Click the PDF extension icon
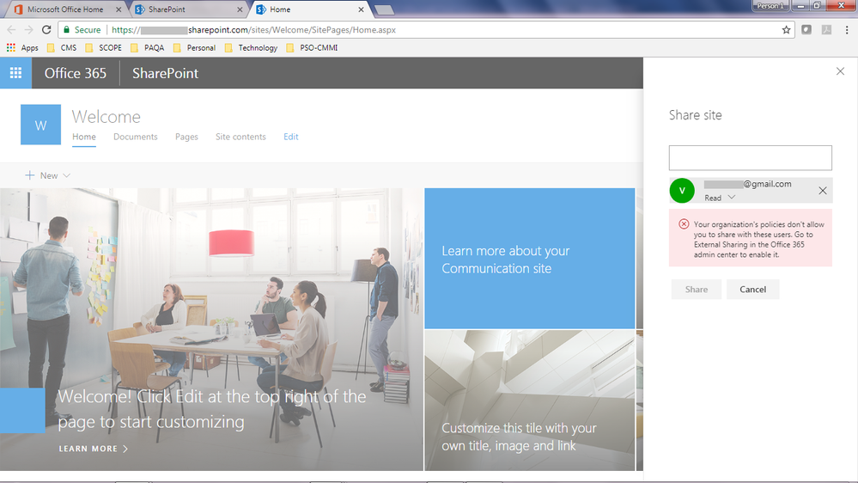Screen dimensions: 858x483 826,30
